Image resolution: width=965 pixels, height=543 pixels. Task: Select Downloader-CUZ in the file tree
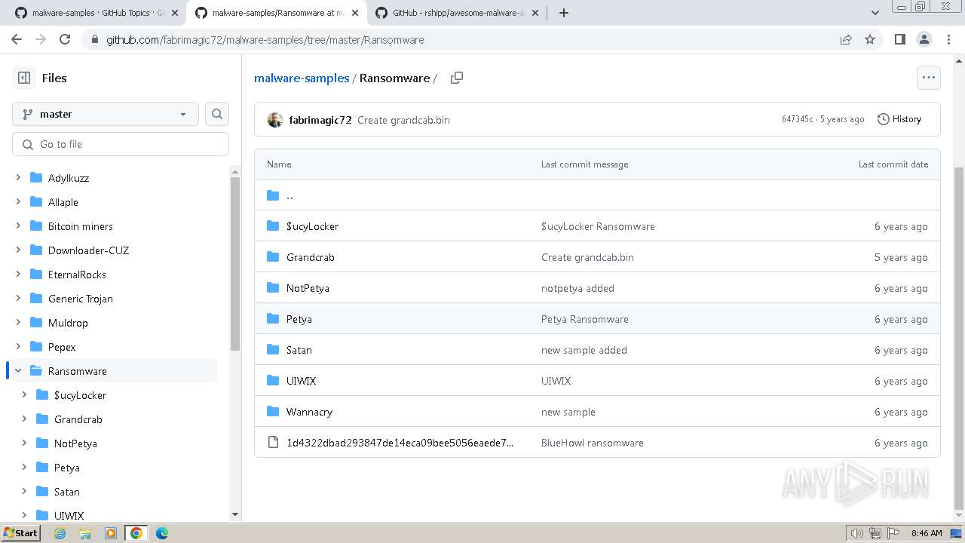[89, 250]
